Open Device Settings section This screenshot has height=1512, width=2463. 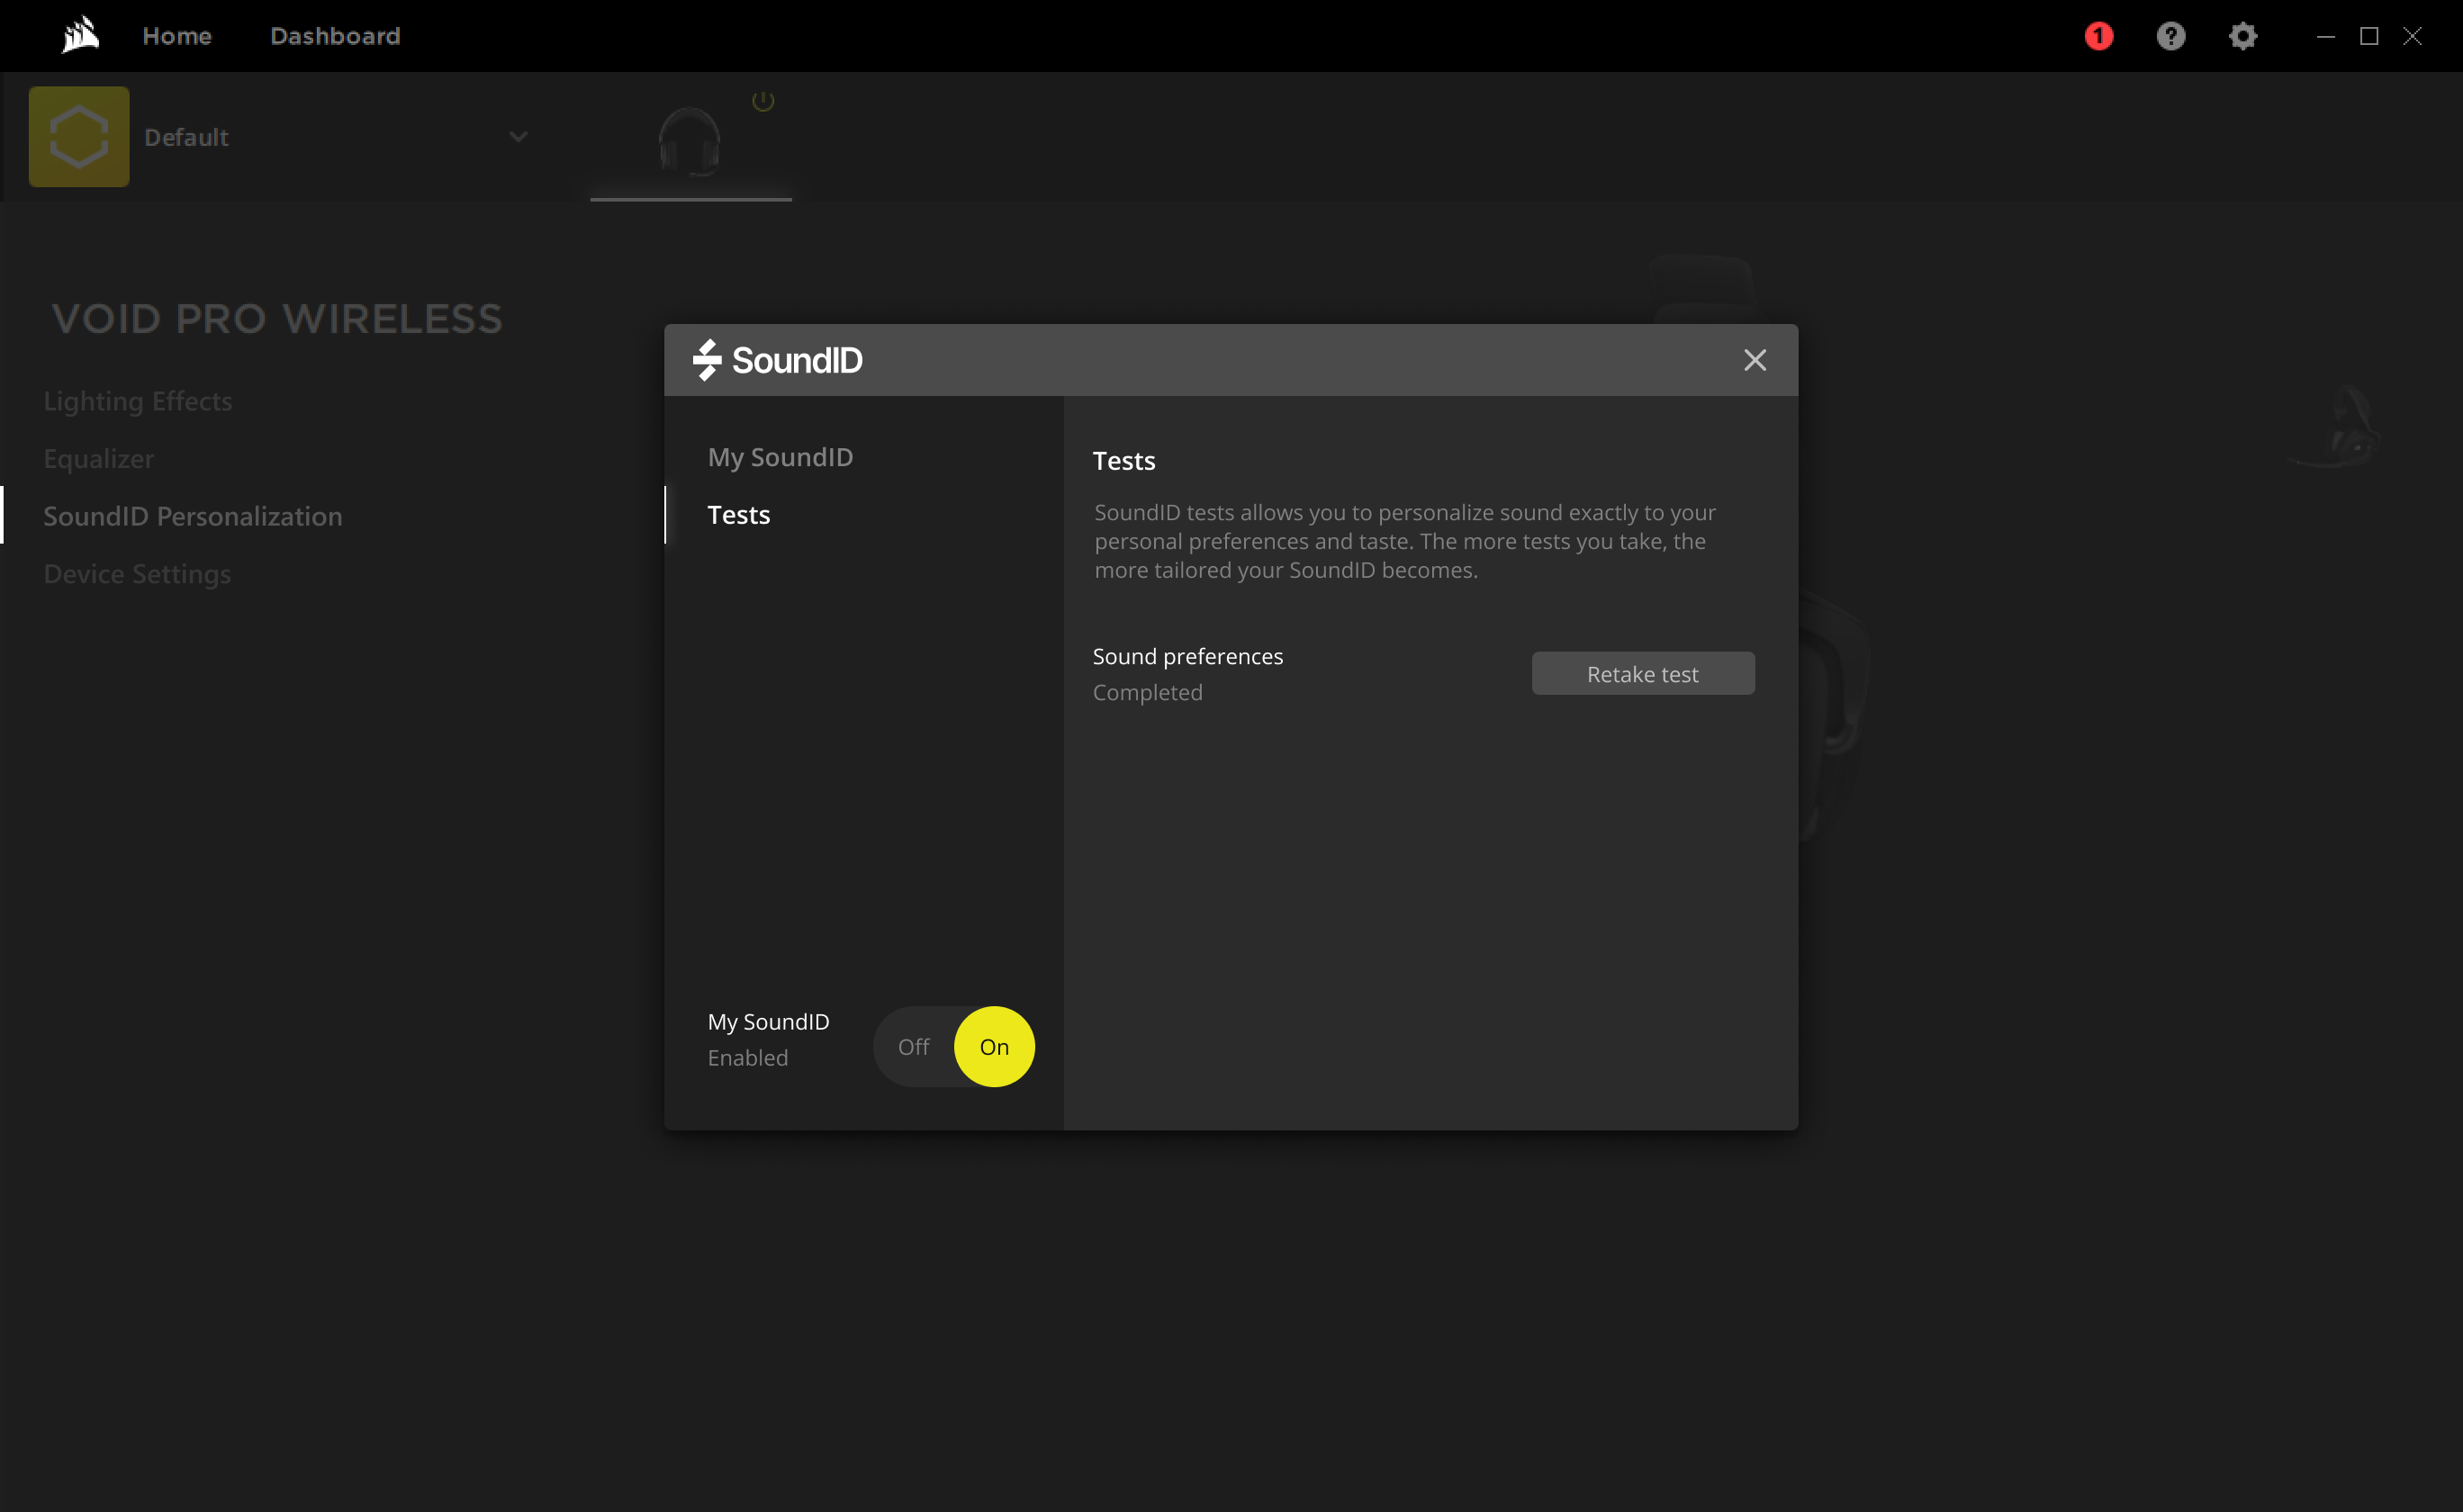(137, 574)
